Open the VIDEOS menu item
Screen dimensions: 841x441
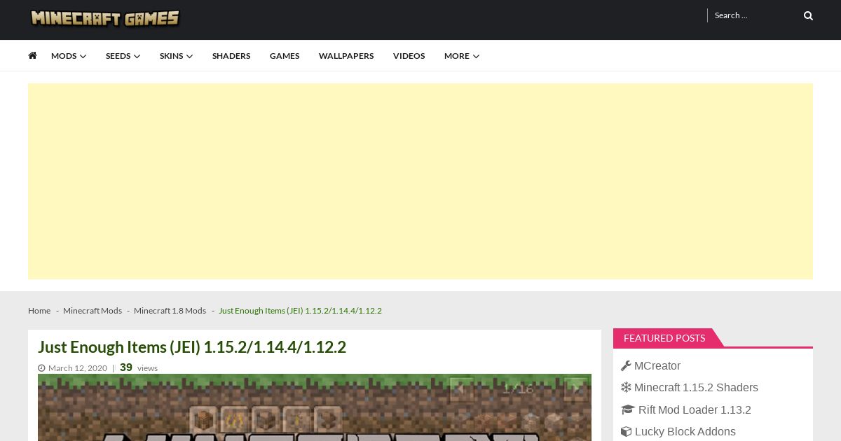[409, 56]
